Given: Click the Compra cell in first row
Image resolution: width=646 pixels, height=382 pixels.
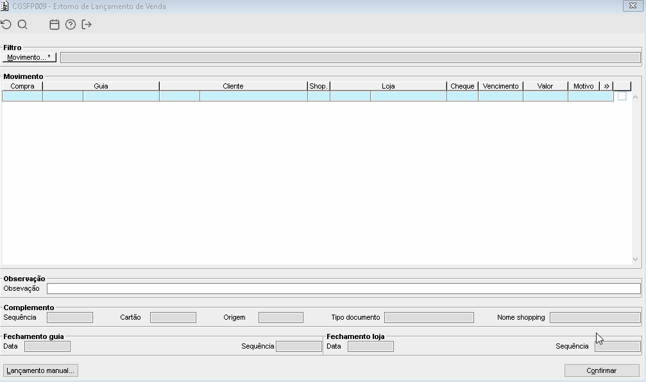Looking at the screenshot, I should 22,96.
